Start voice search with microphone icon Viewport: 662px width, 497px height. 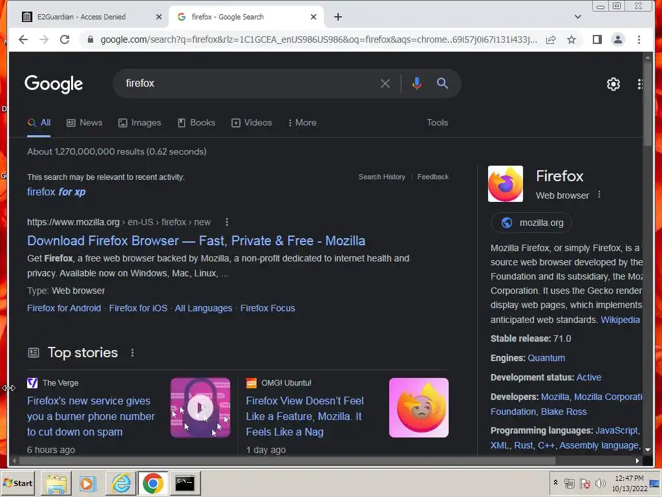tap(417, 83)
